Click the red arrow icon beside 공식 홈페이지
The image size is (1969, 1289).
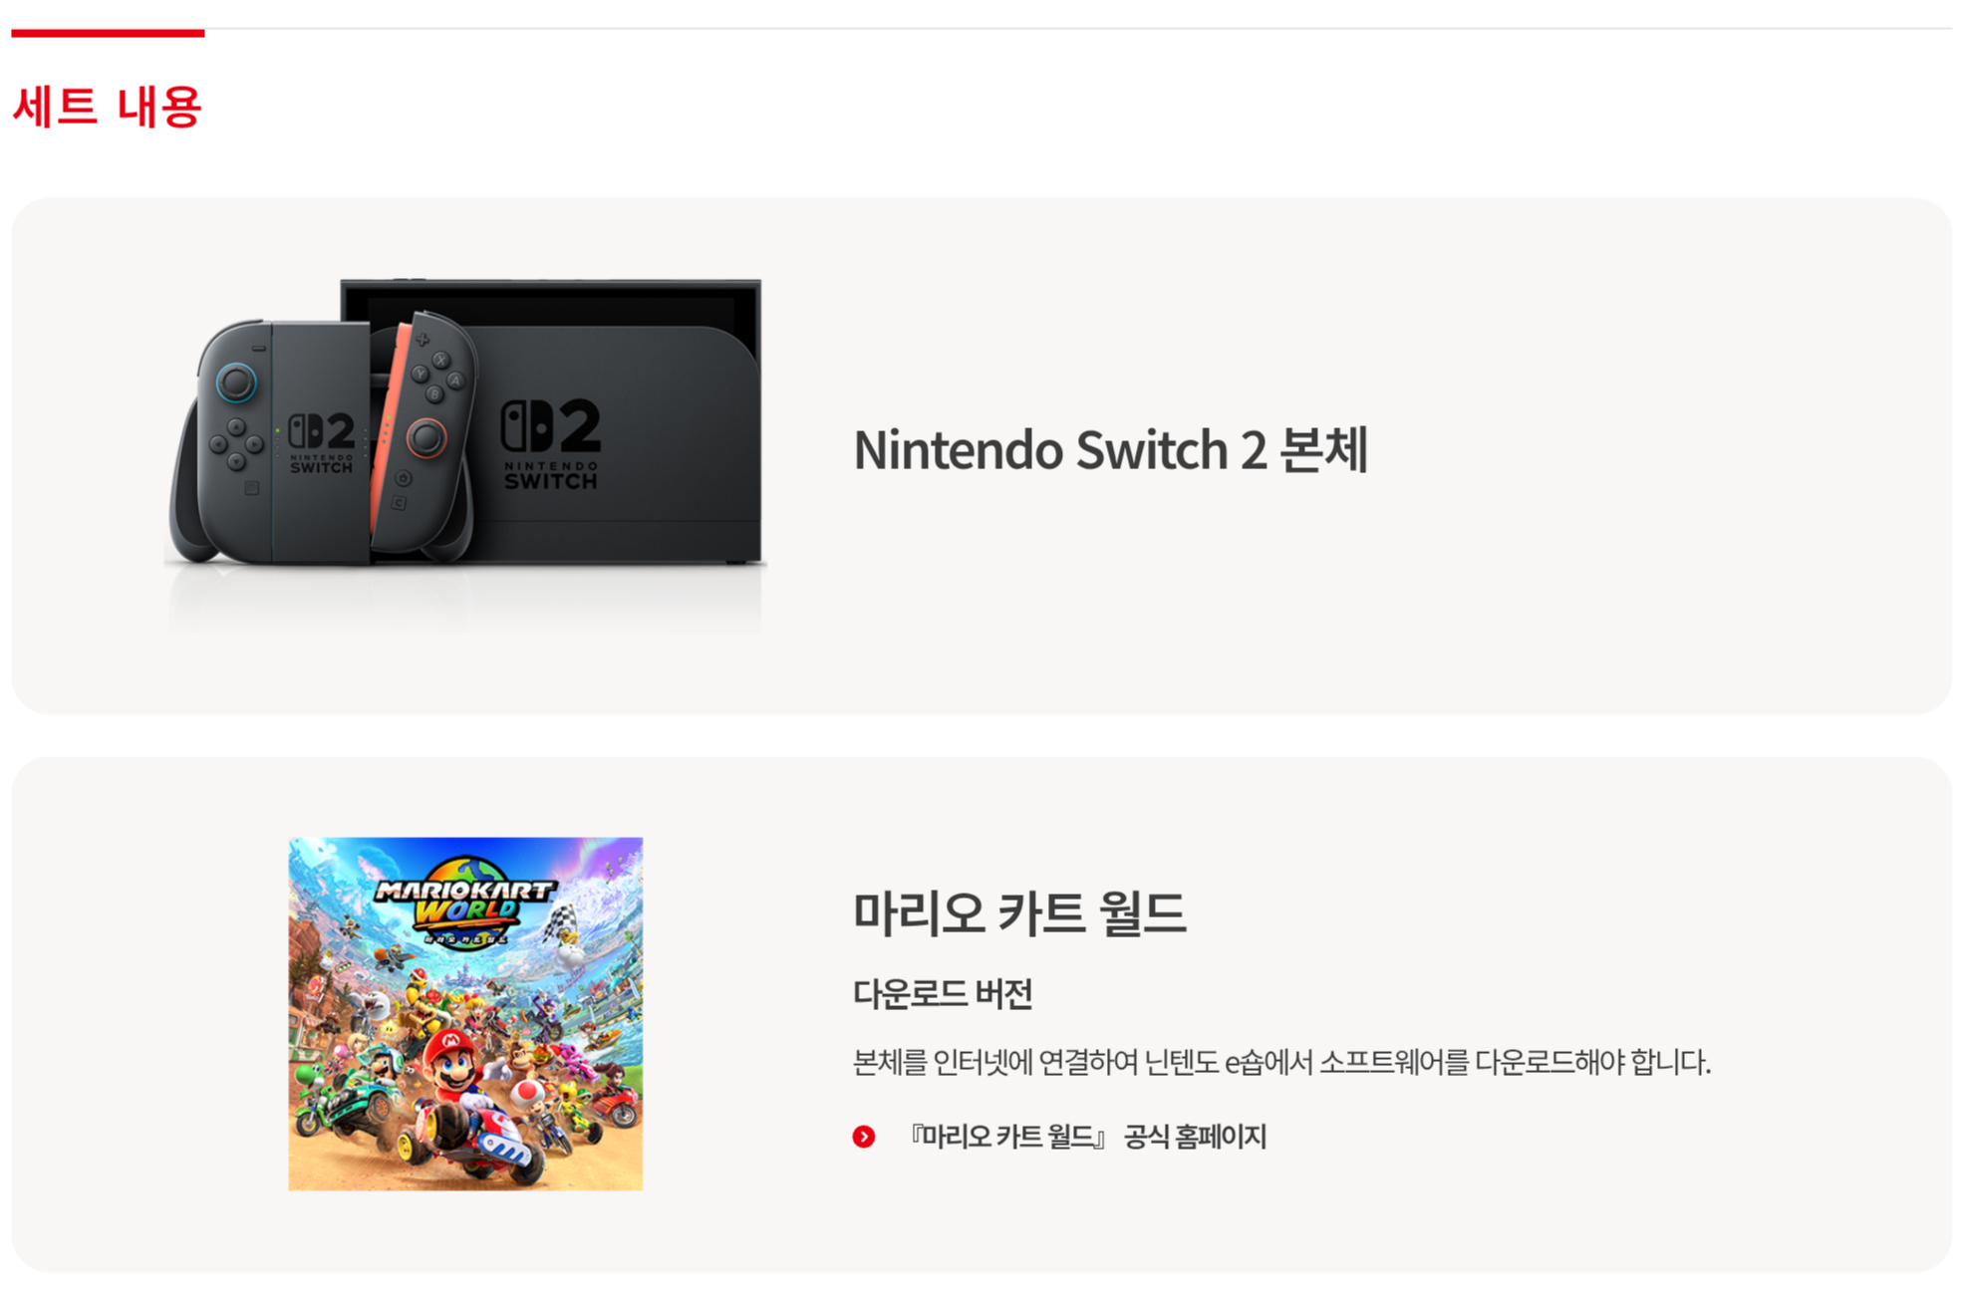864,1137
